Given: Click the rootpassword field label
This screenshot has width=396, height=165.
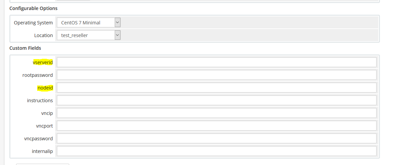Looking at the screenshot, I should (x=37, y=75).
